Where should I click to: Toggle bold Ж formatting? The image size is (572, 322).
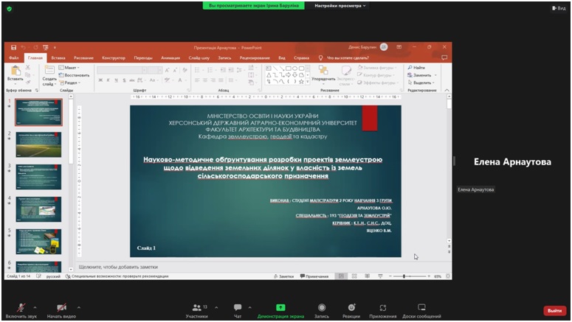(x=100, y=80)
